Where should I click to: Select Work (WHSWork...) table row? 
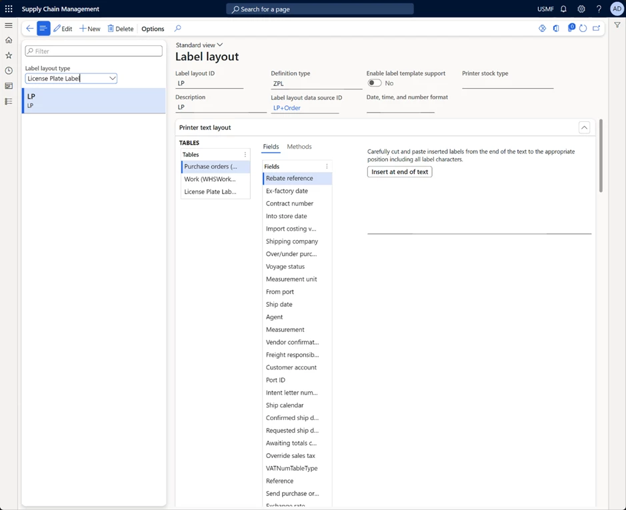coord(210,179)
